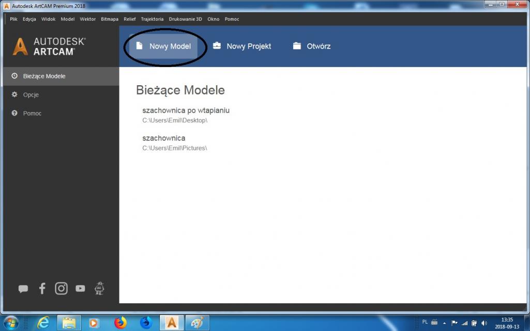Open Firefox from the taskbar
Screen dimensions: 530x331
(x=120, y=323)
